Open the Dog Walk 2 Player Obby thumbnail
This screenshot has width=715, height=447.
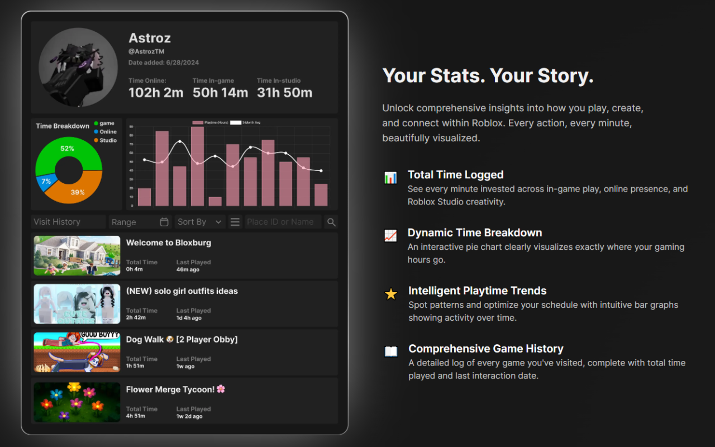(77, 353)
